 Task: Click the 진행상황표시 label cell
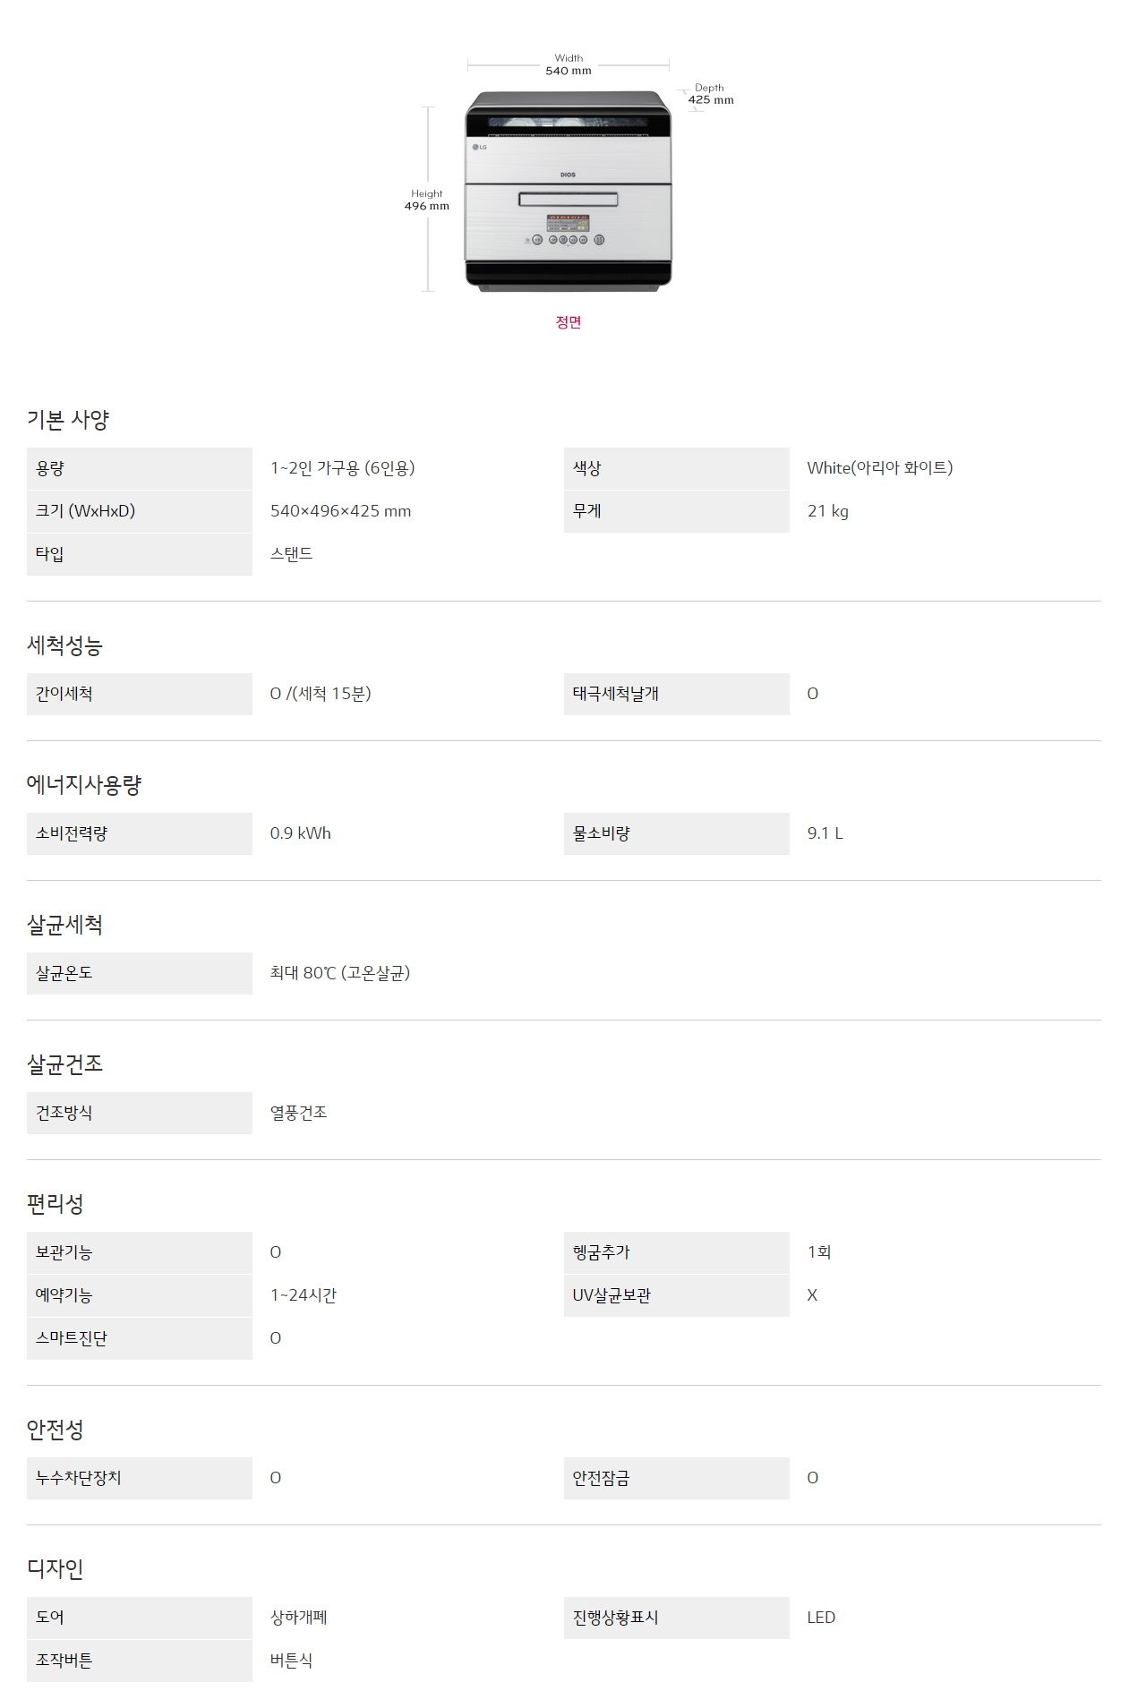[677, 1618]
